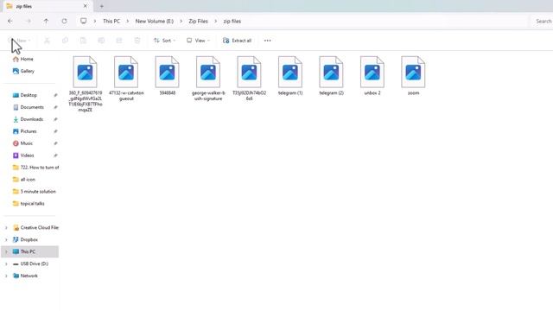The width and height of the screenshot is (553, 311).
Task: Open Home in navigation pane
Action: [23, 60]
